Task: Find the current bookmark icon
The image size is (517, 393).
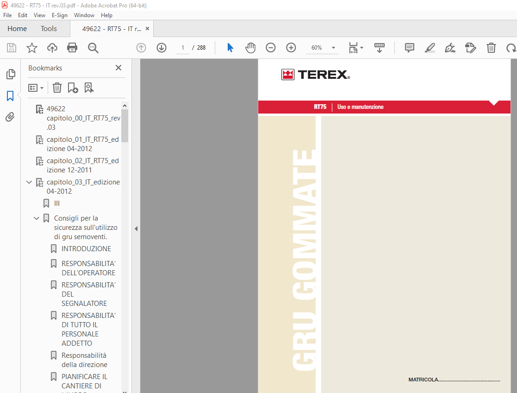Action: [x=89, y=88]
